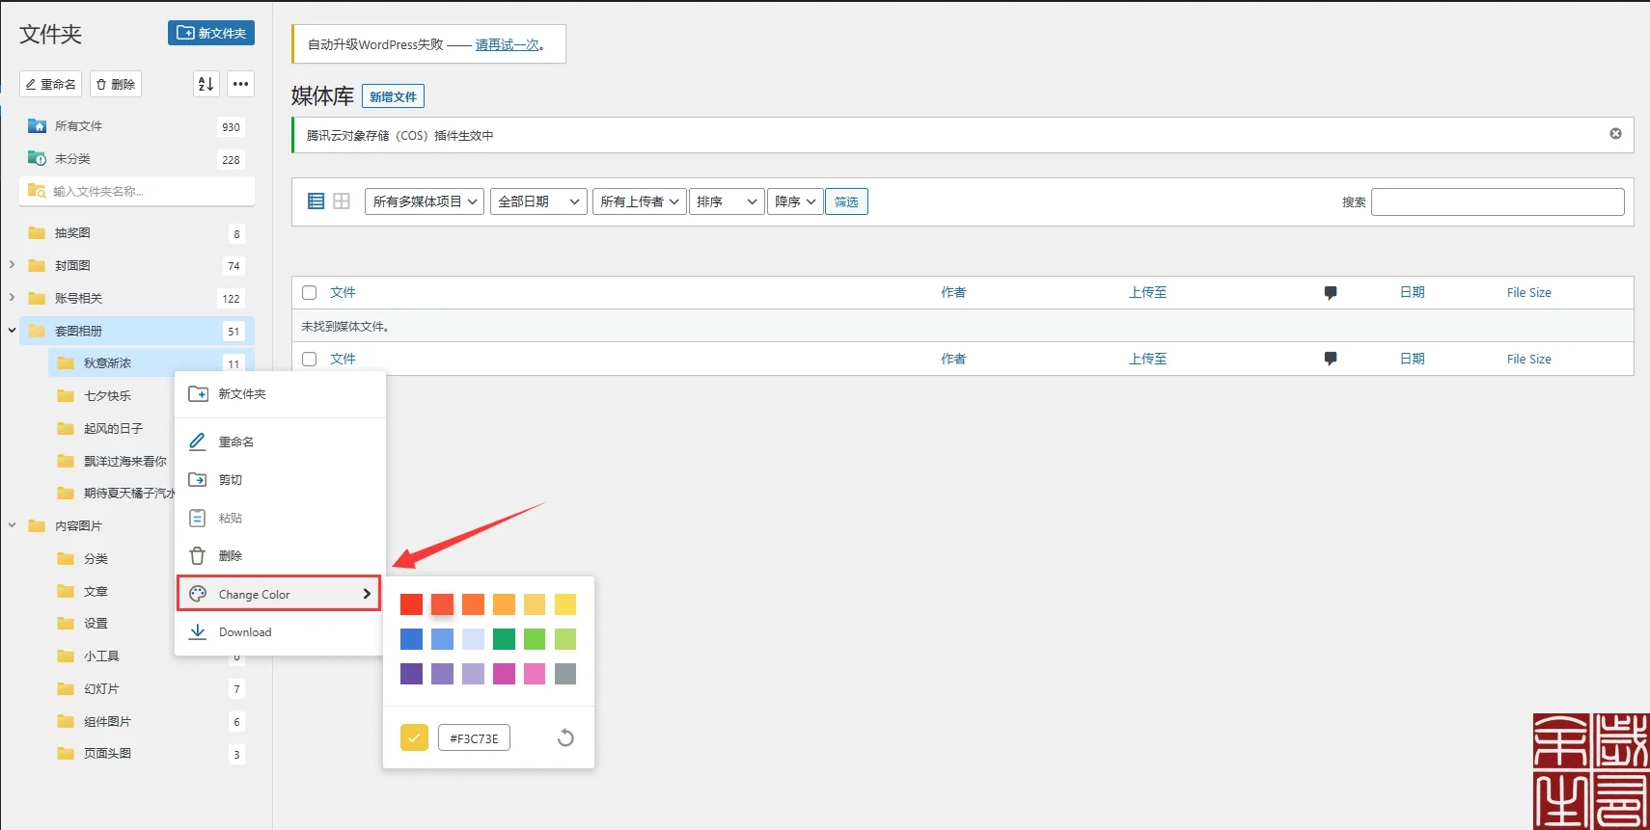Click the comments bubble icon in bottom header
Image resolution: width=1650 pixels, height=830 pixels.
click(1331, 359)
